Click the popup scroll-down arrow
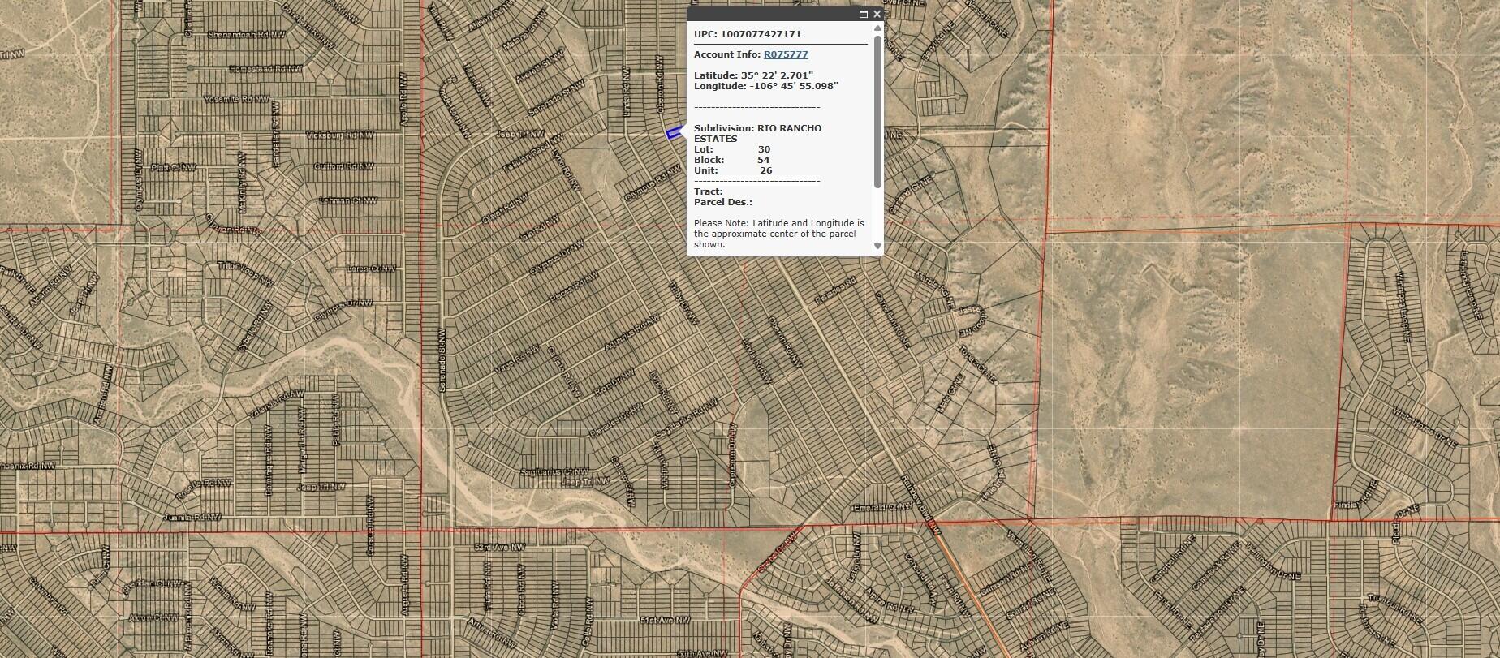Viewport: 1500px width, 658px height. (x=877, y=246)
